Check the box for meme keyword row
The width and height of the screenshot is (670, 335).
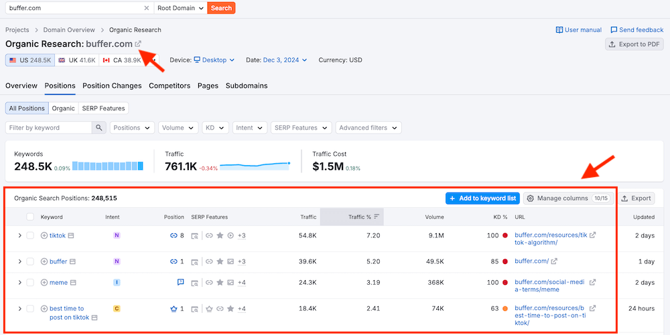pyautogui.click(x=30, y=283)
